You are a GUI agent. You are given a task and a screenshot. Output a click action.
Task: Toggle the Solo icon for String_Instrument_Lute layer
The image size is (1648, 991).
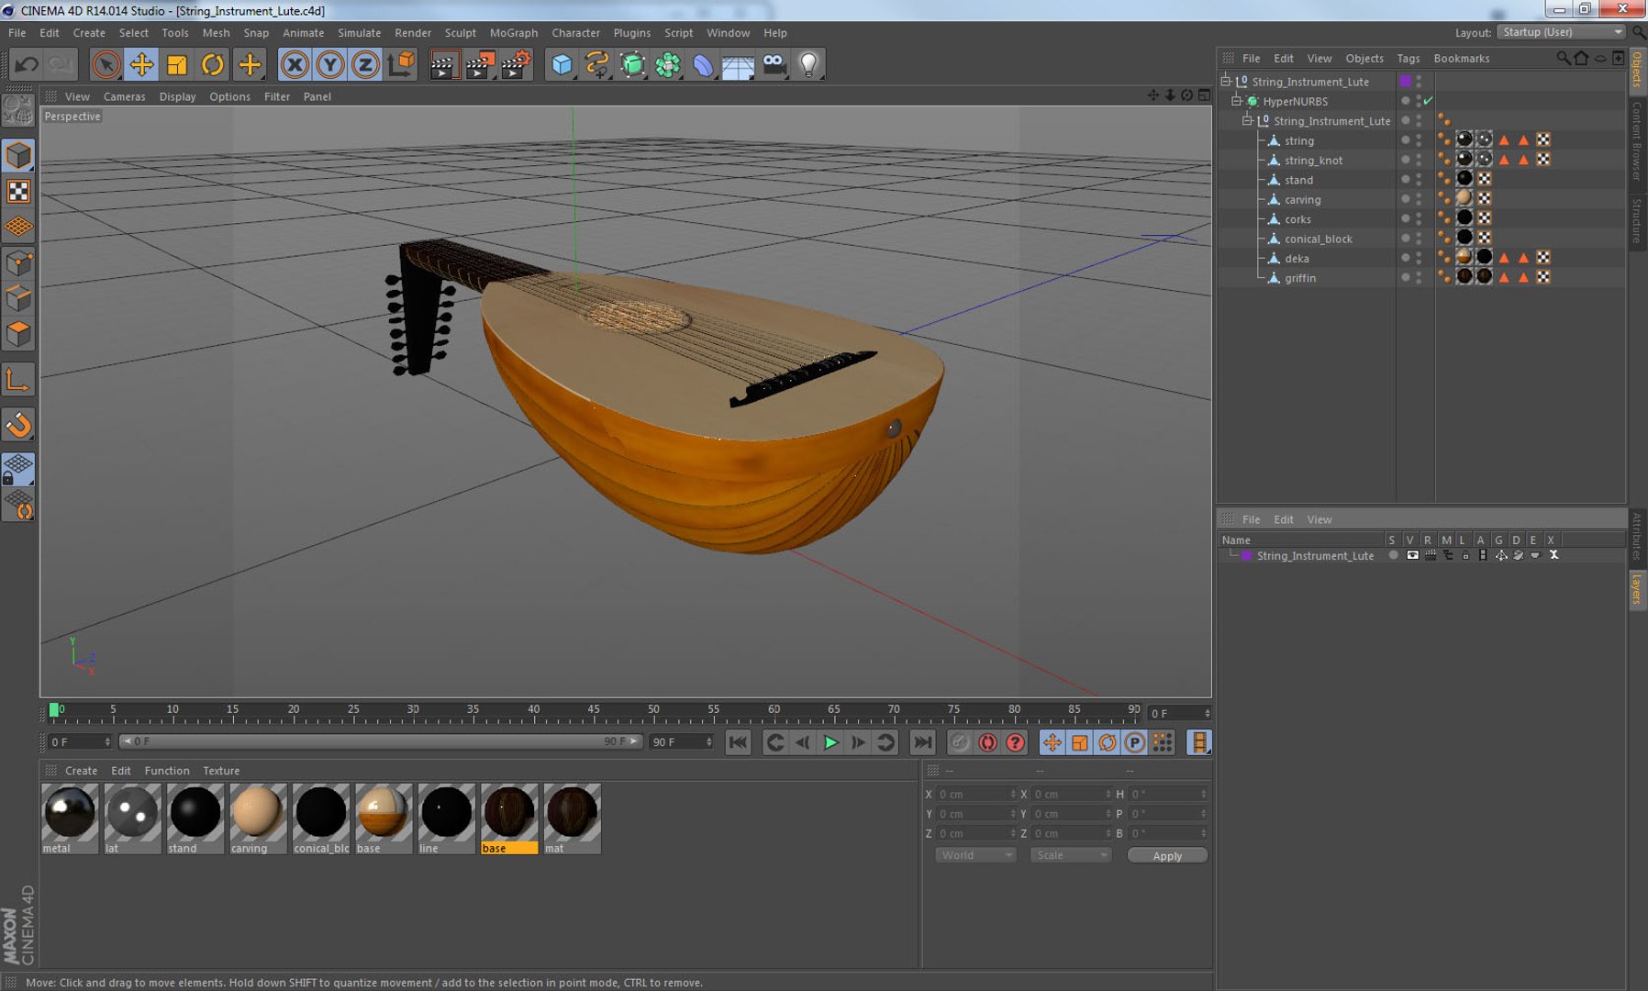click(1394, 555)
